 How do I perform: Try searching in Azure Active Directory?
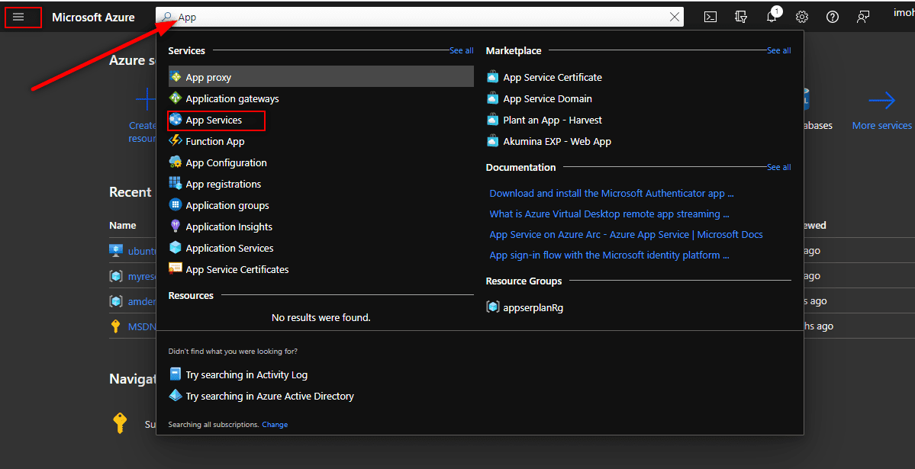click(269, 396)
